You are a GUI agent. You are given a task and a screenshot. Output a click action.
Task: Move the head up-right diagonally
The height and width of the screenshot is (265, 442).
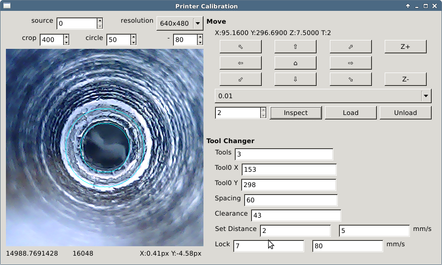351,46
